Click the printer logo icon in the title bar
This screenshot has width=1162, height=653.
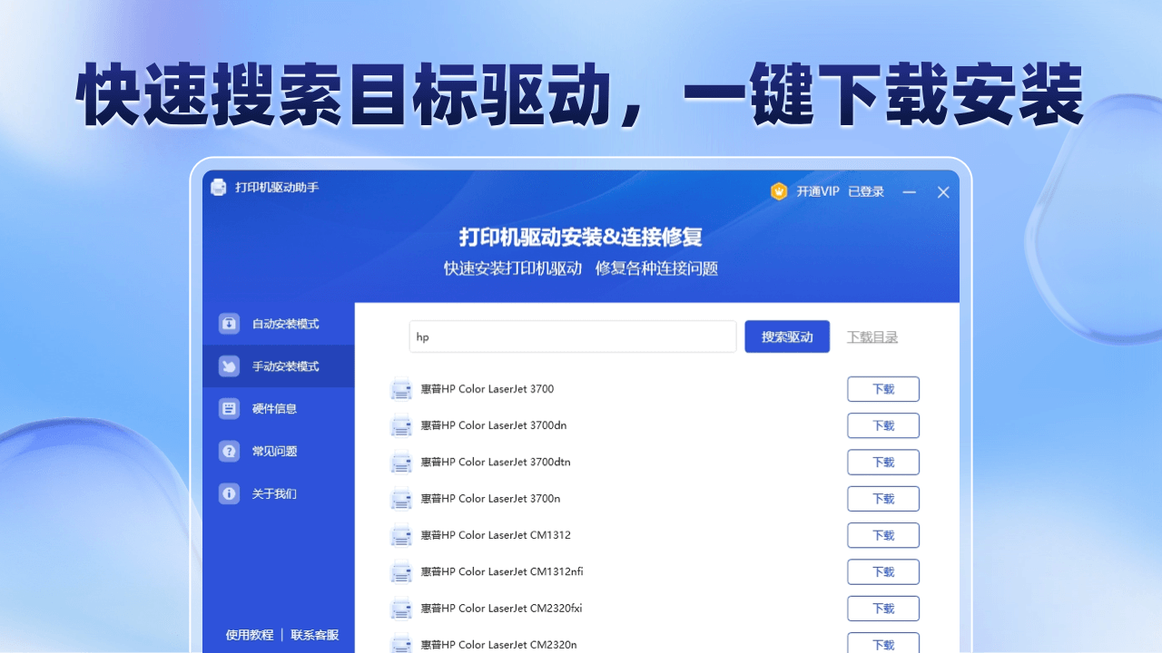point(218,188)
